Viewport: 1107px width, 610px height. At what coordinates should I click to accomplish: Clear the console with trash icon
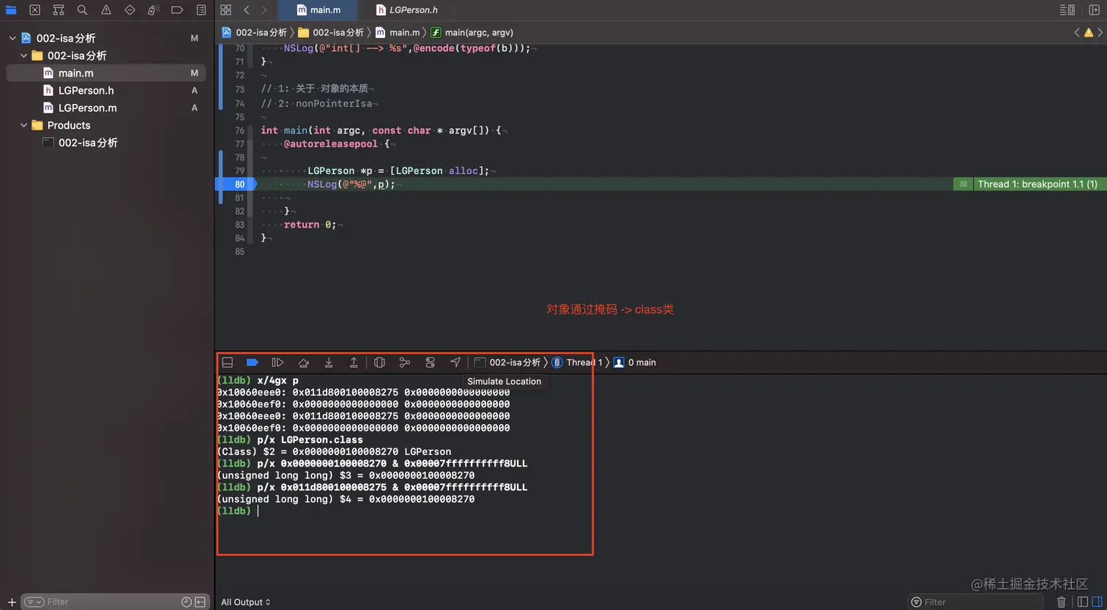tap(1062, 602)
